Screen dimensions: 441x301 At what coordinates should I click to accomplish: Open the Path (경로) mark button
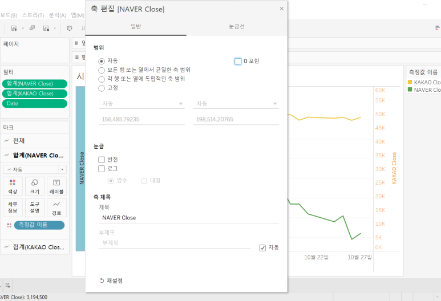56,208
